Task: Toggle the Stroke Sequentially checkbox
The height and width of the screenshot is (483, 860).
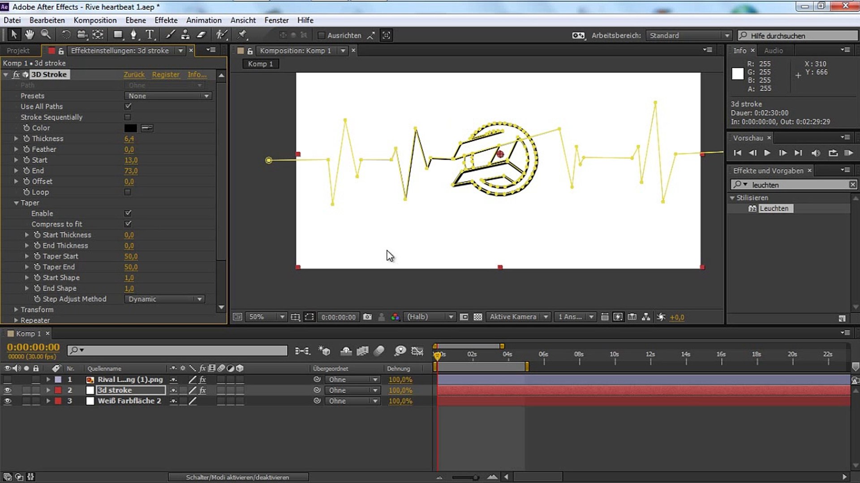Action: pos(128,117)
